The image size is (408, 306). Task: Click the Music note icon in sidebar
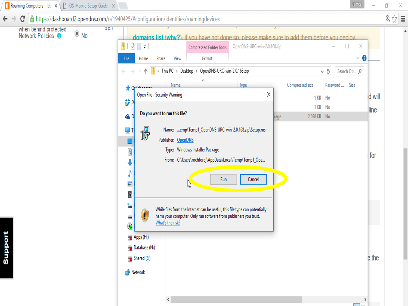tap(130, 173)
